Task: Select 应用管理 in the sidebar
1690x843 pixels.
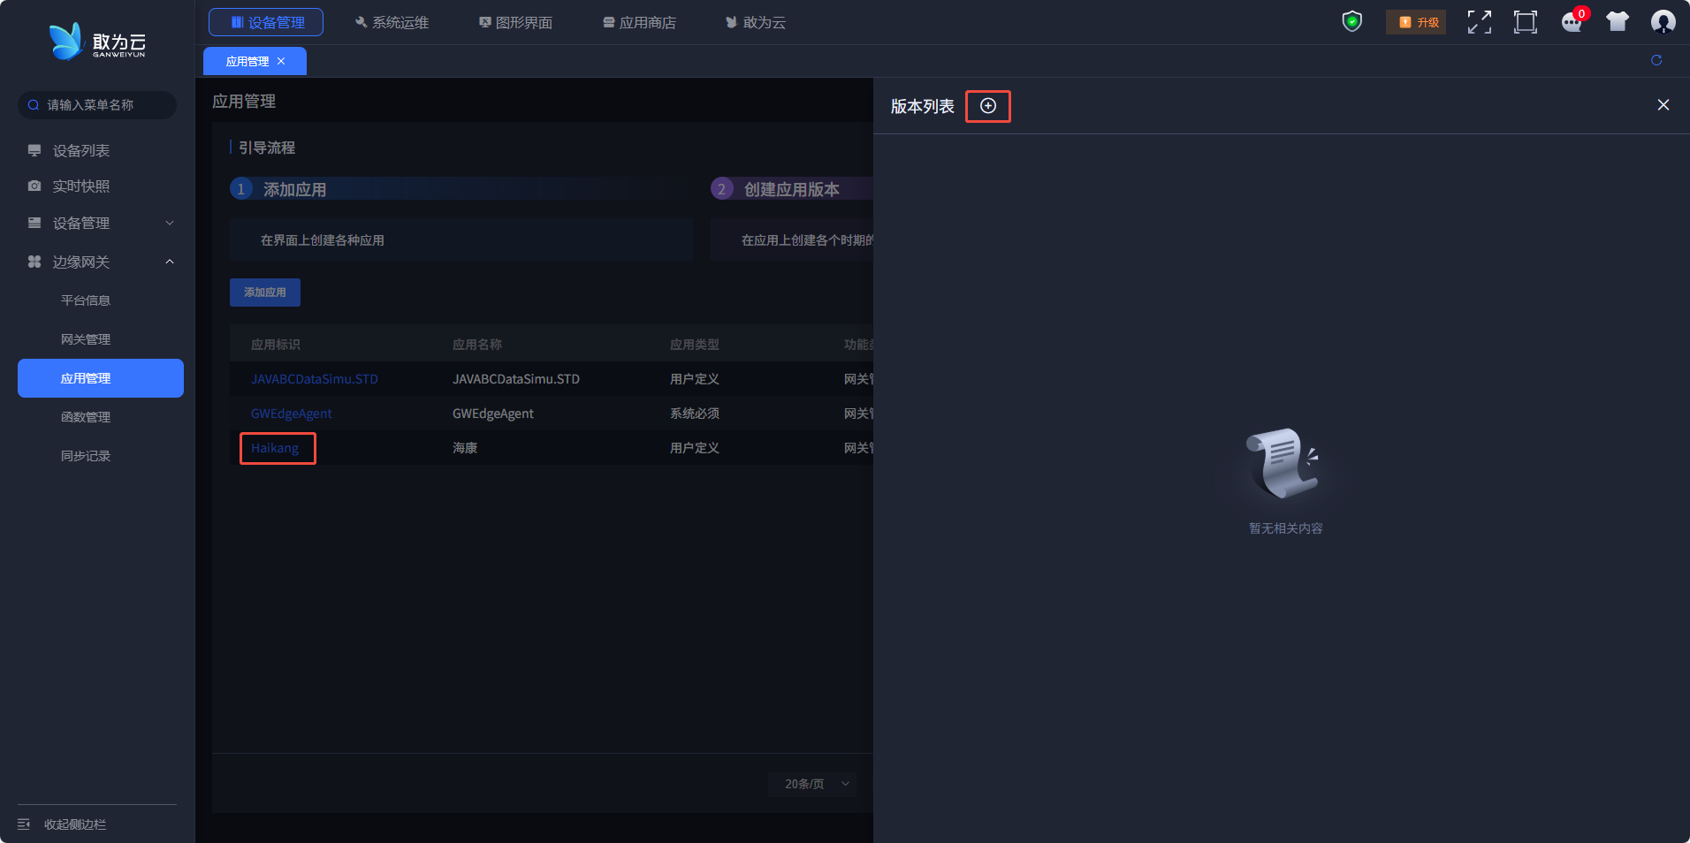Action: [x=101, y=378]
